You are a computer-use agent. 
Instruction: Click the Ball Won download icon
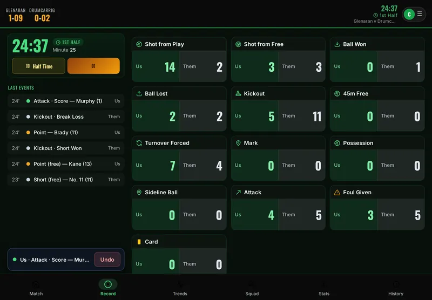(337, 44)
